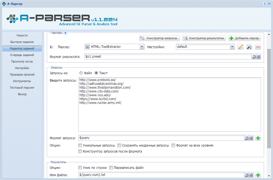The image size is (273, 180).
Task: Toggle Формат на всех уровнях checkbox
Action: point(173,145)
